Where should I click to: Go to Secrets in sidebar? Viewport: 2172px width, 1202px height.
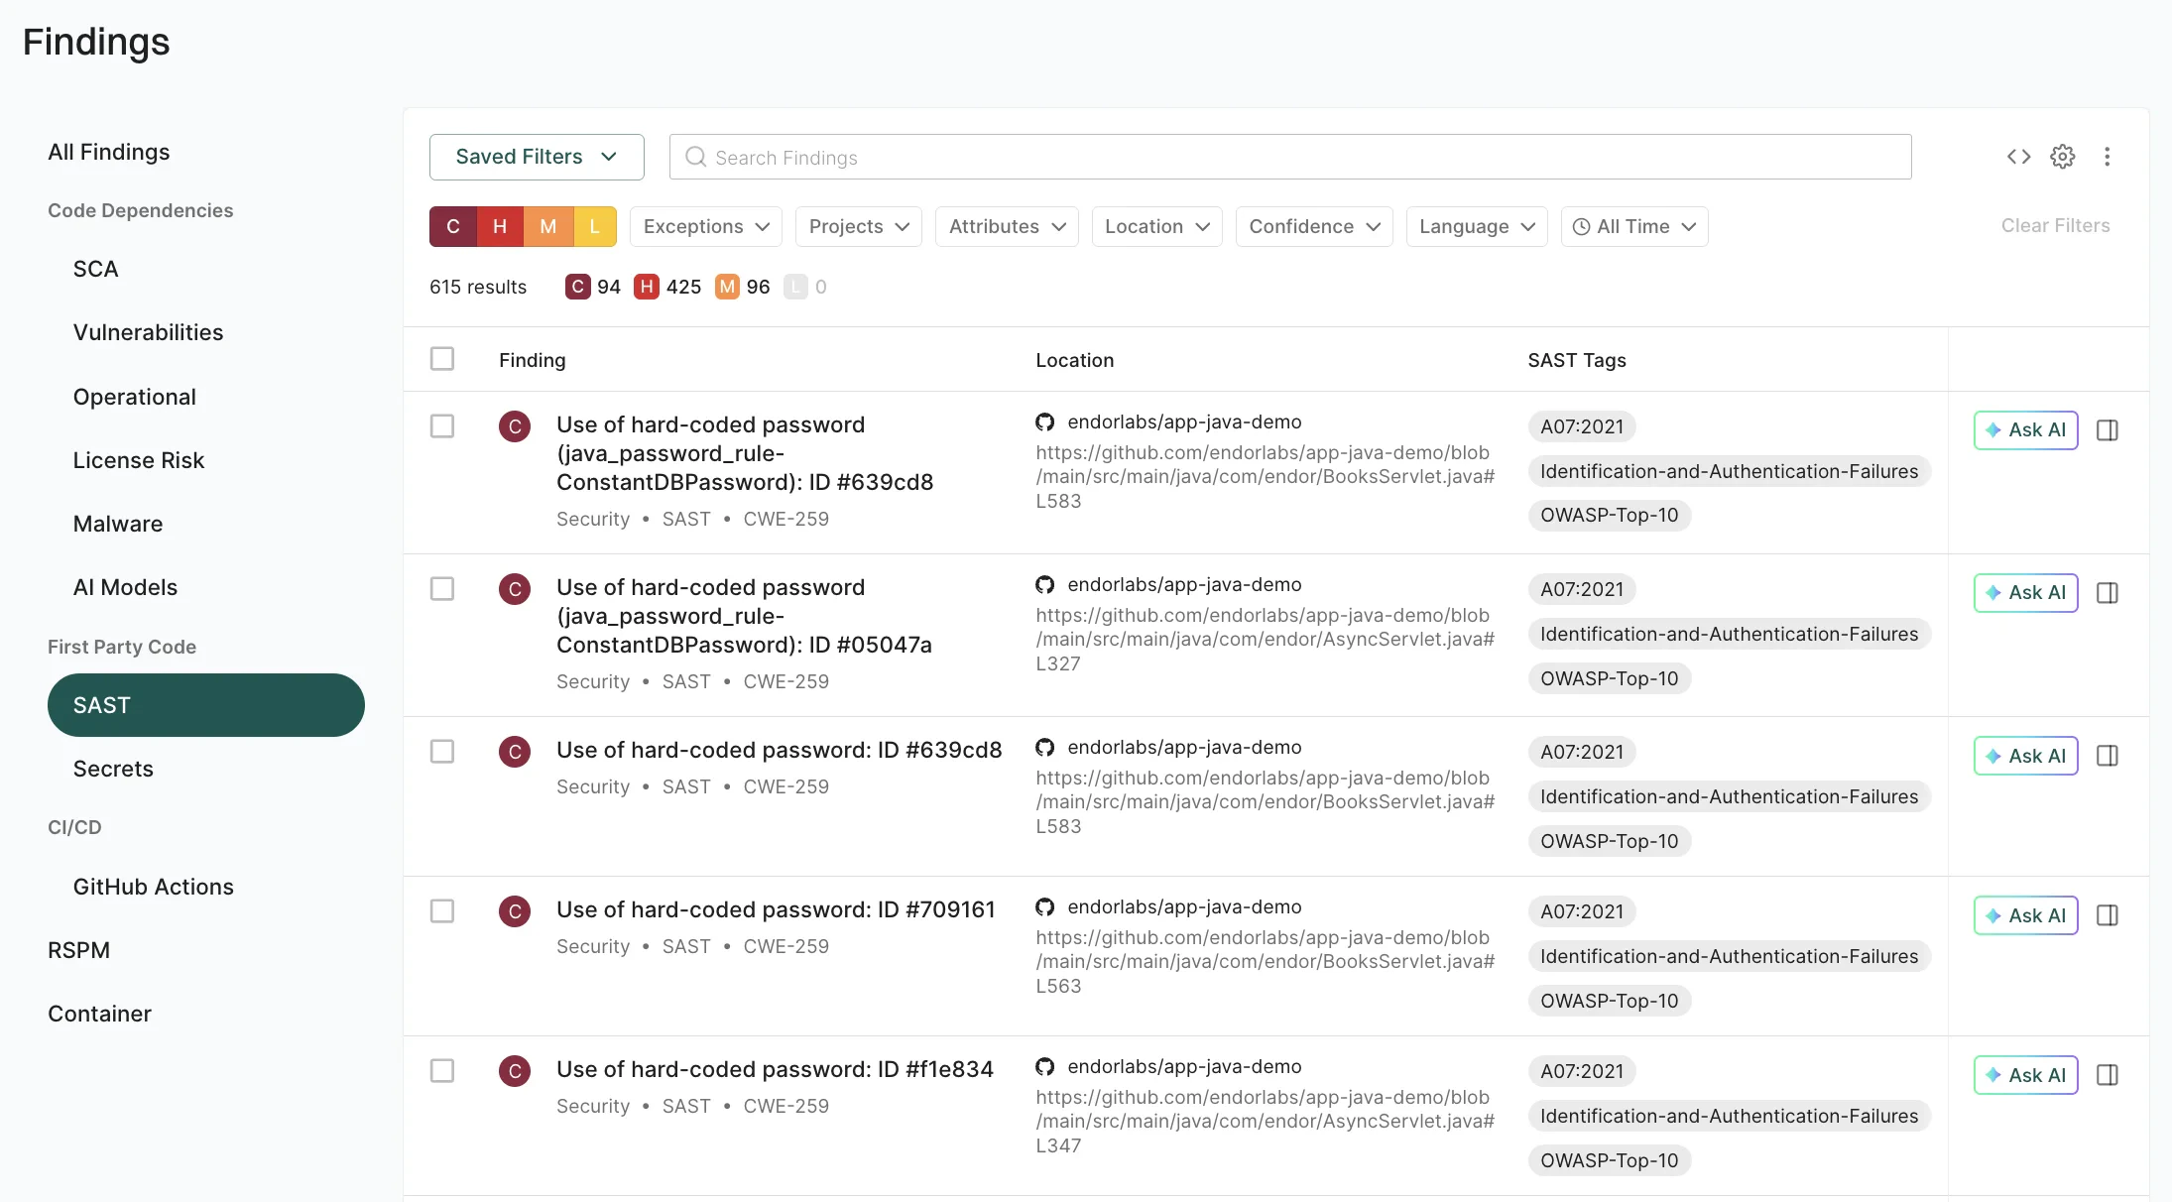(x=113, y=769)
